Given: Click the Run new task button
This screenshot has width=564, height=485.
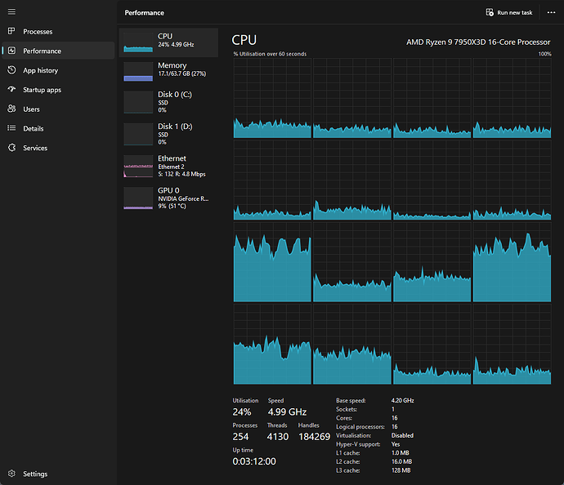Looking at the screenshot, I should (x=509, y=12).
